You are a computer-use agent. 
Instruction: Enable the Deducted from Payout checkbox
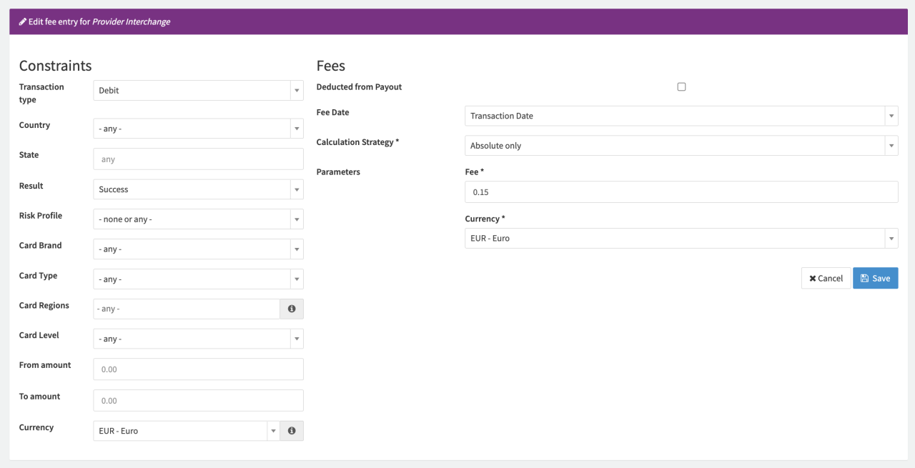(x=681, y=86)
